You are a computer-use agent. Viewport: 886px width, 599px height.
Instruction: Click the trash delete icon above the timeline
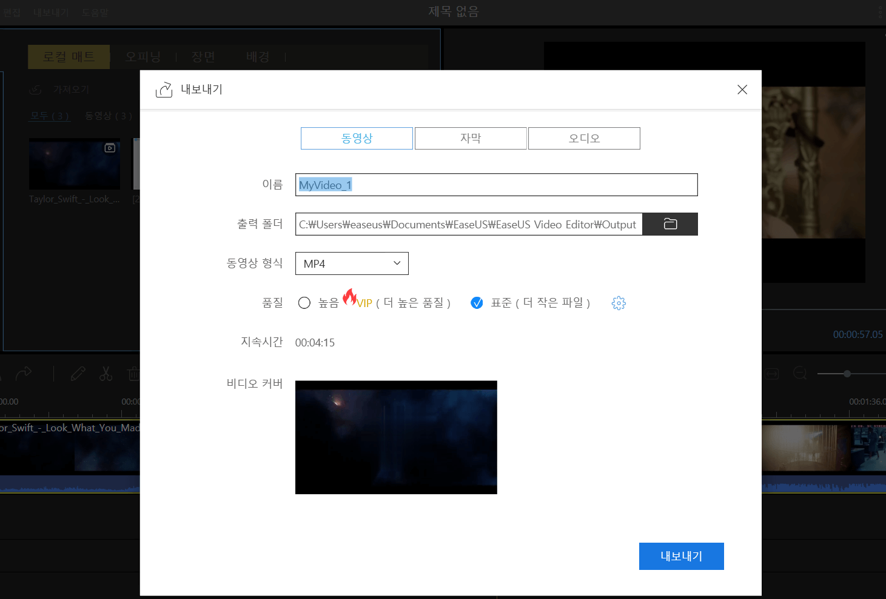point(134,374)
